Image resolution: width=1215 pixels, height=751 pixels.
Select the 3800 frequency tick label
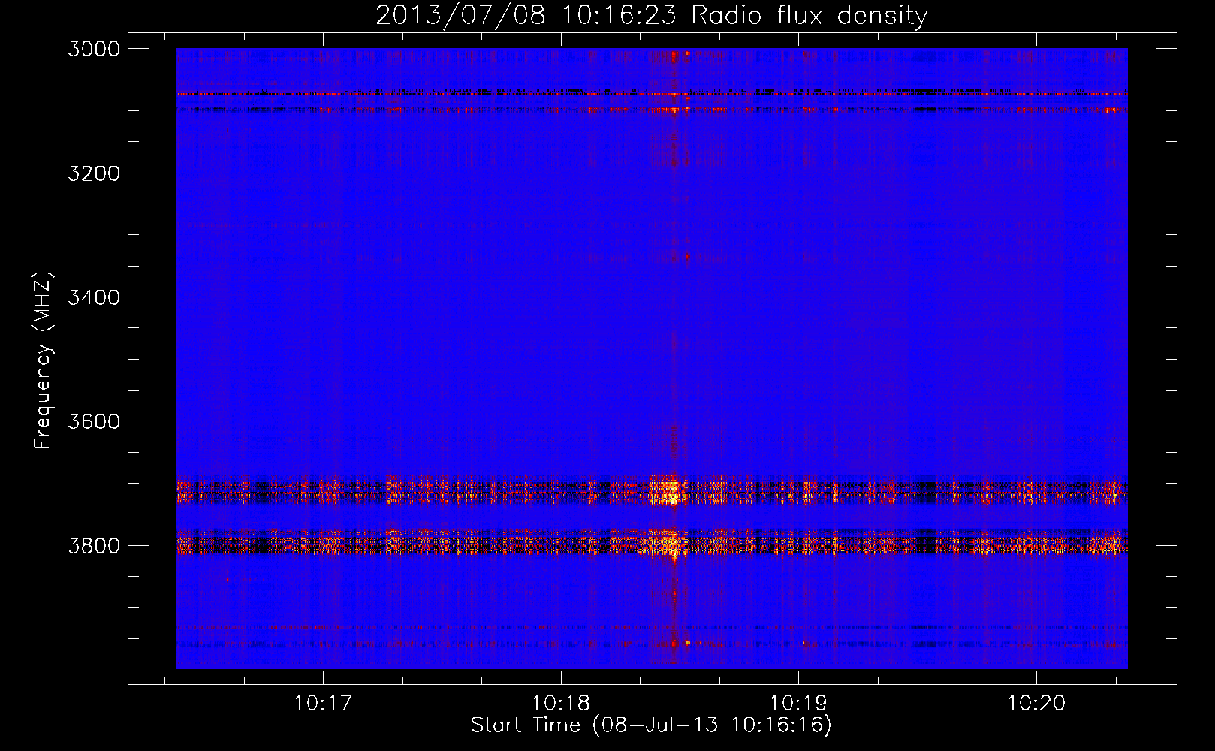tap(94, 546)
